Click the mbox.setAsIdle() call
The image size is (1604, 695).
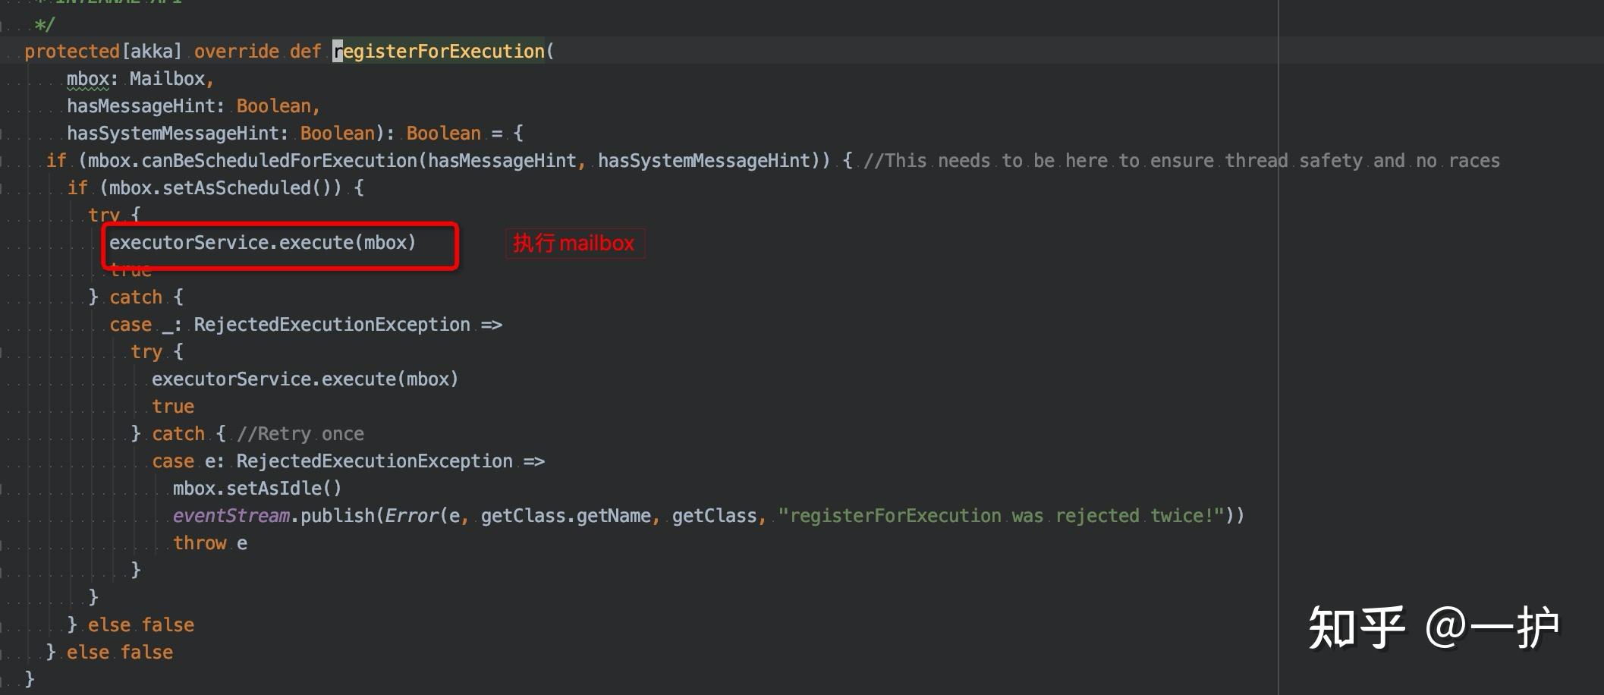point(257,489)
